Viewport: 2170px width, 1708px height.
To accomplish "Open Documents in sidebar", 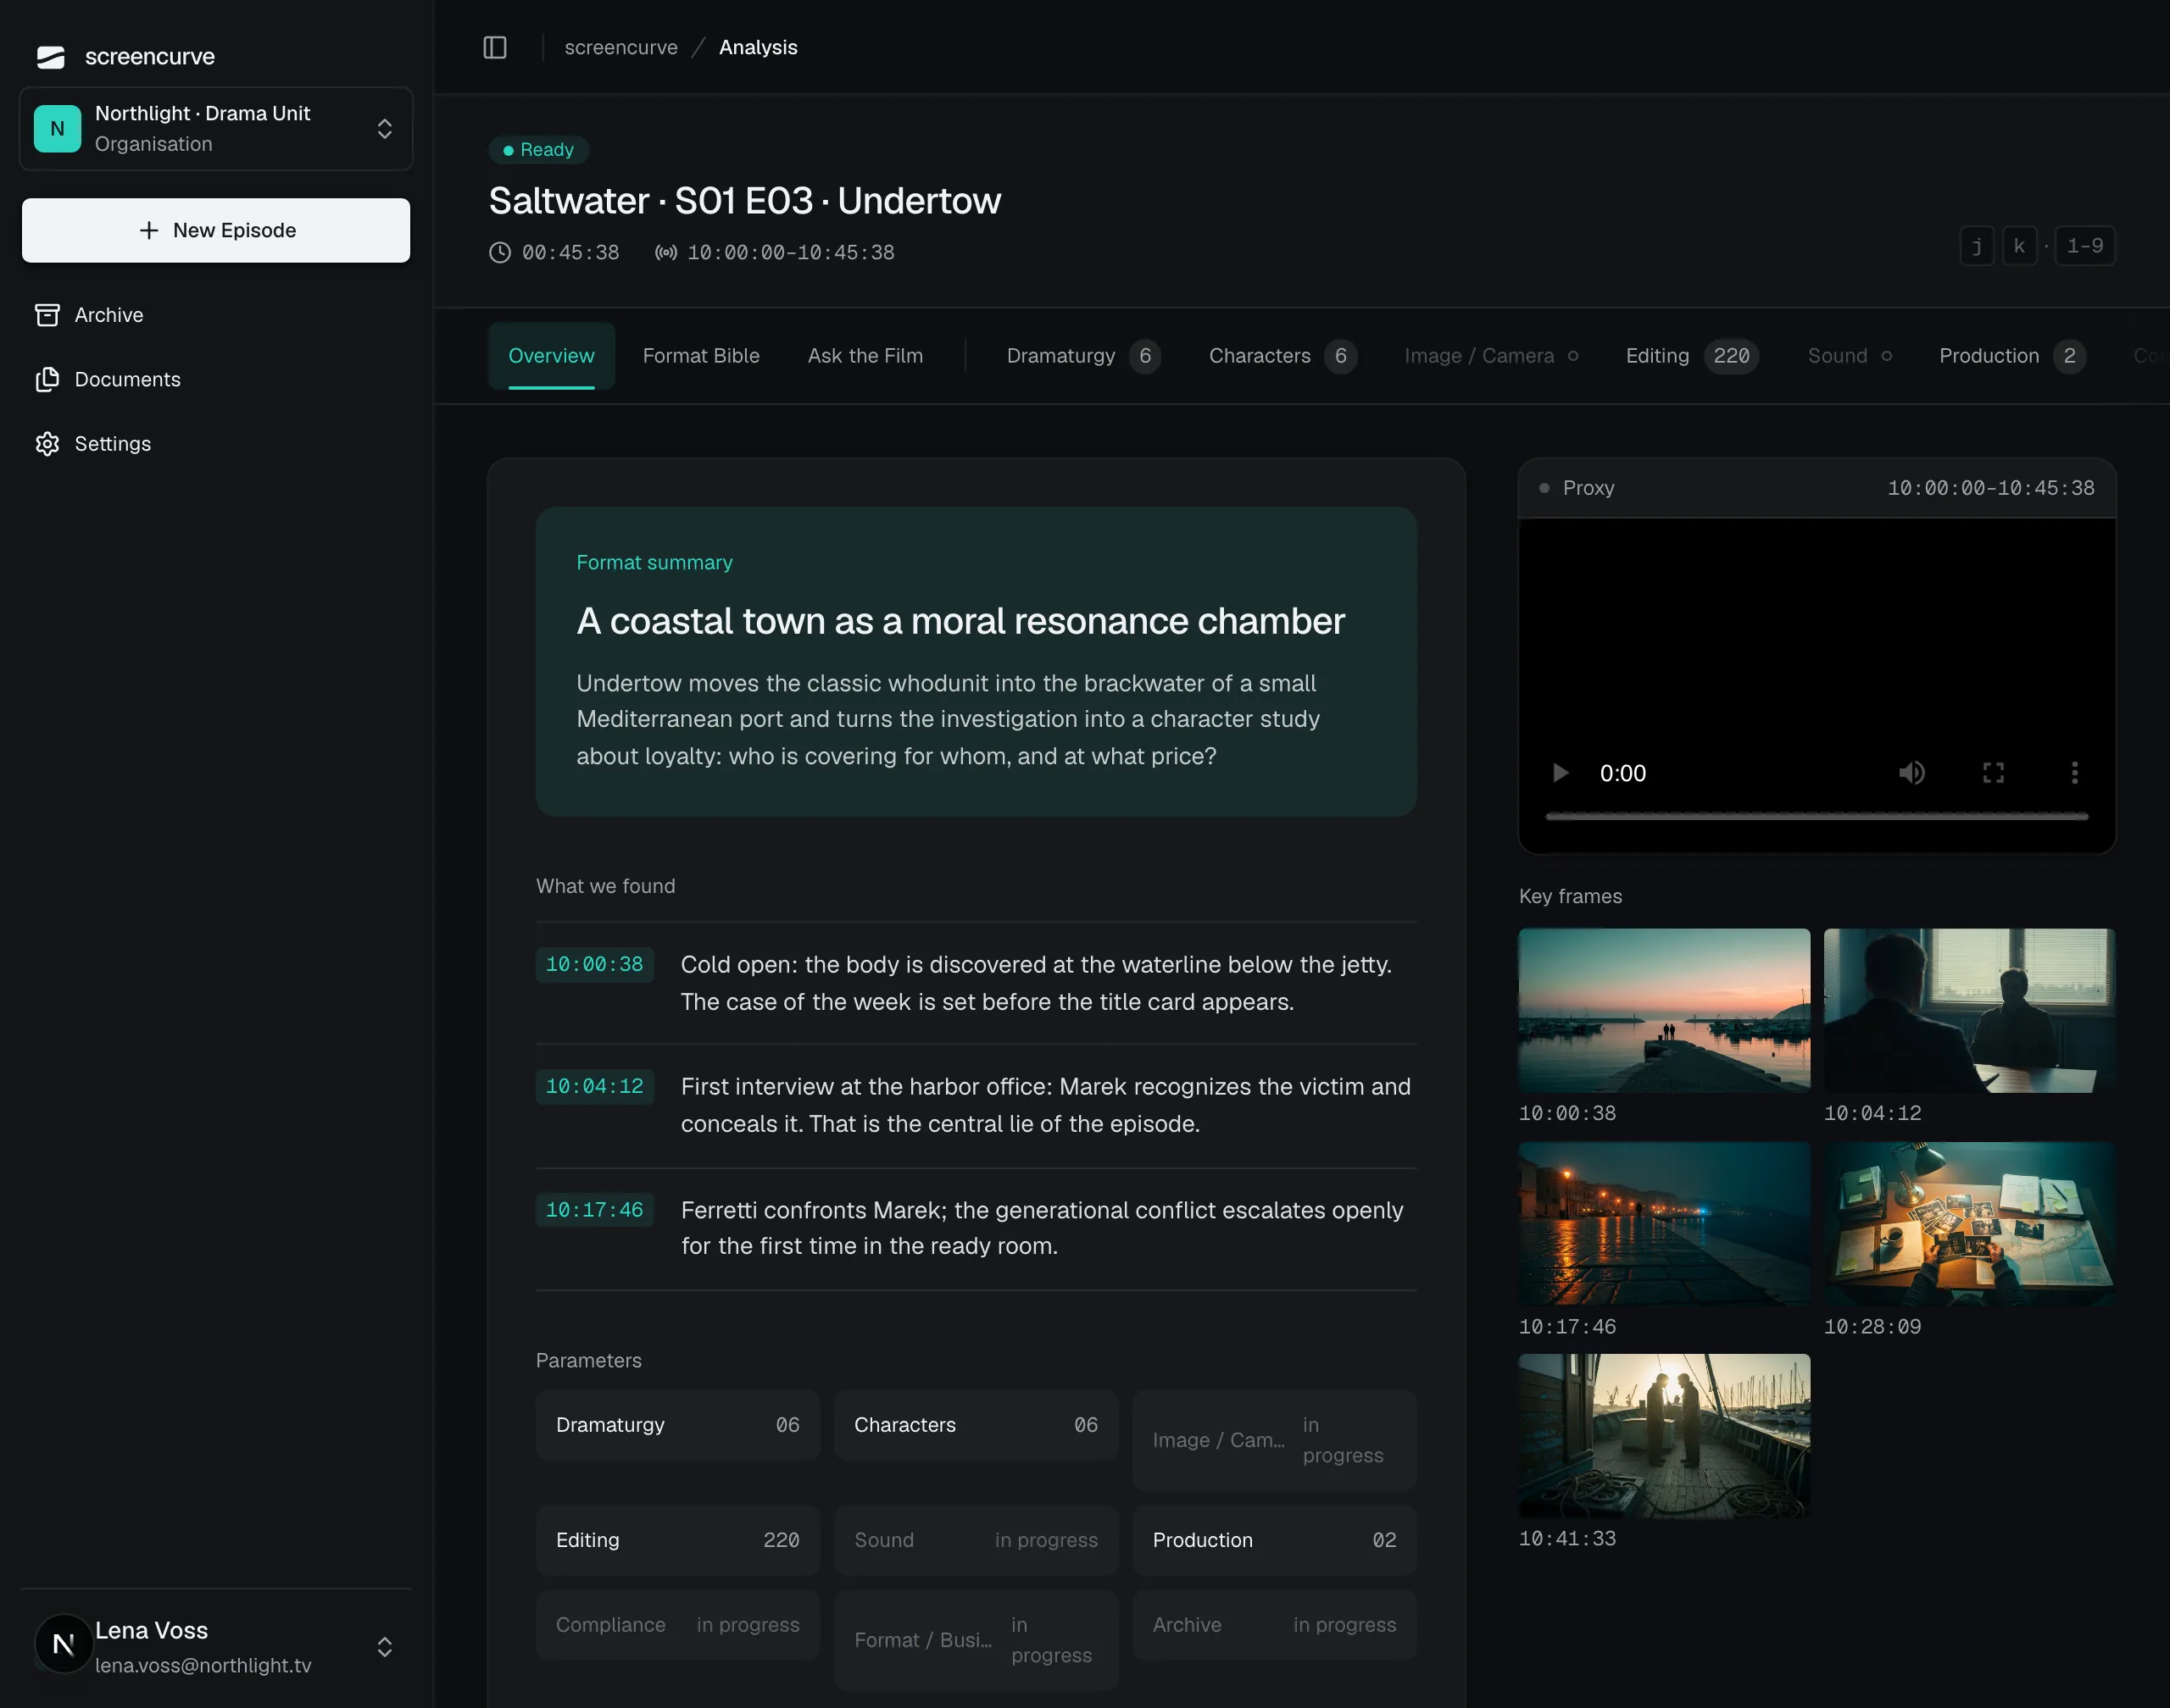I will tap(216, 379).
